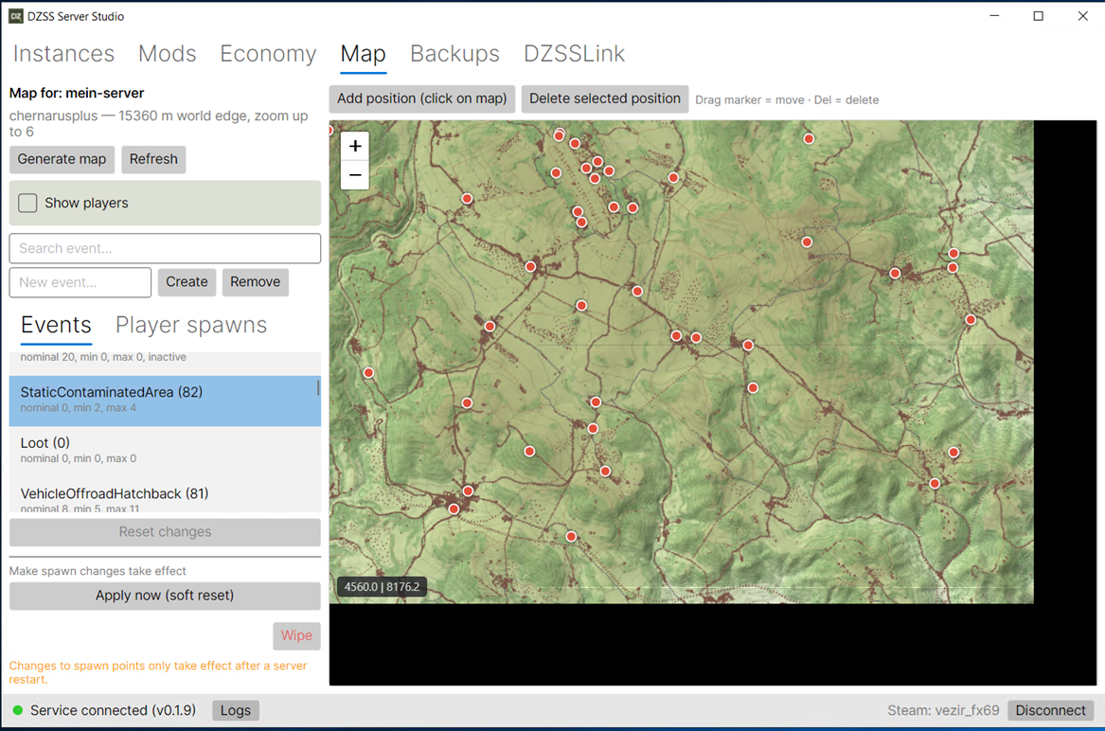Click the DZSS Server Studio app icon
Image resolution: width=1105 pixels, height=731 pixels.
click(x=15, y=16)
